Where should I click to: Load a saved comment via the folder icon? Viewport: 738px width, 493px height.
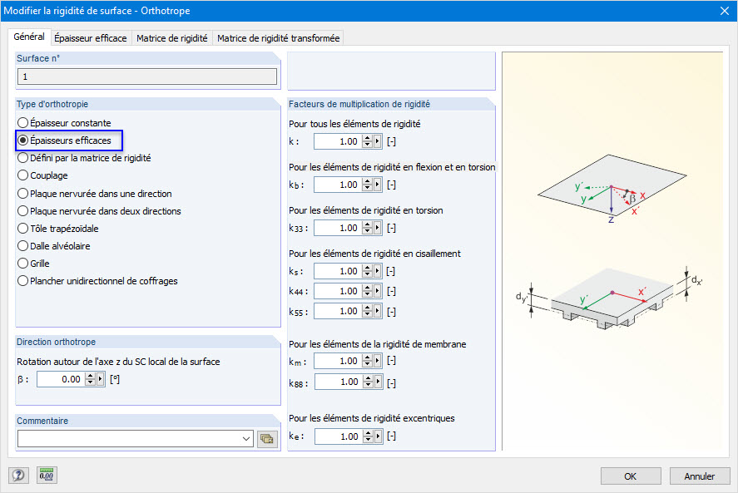(x=266, y=438)
